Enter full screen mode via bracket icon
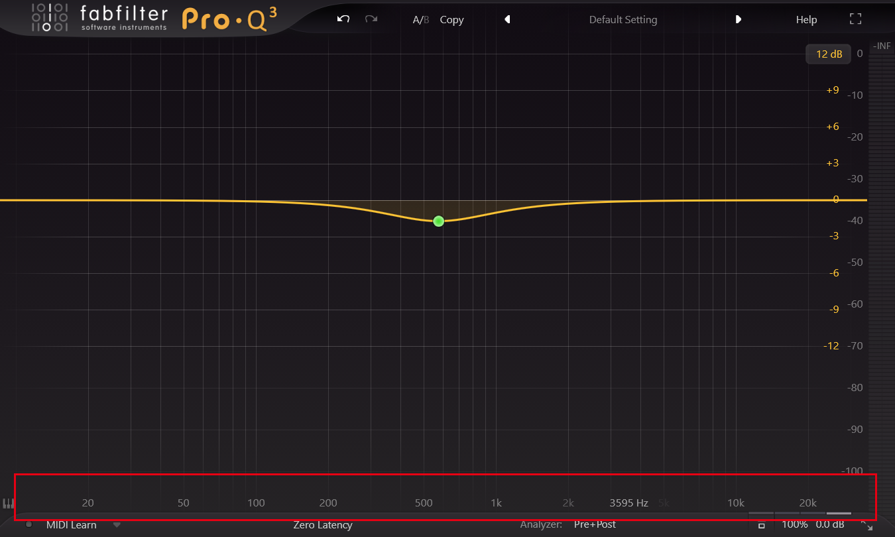Image resolution: width=895 pixels, height=537 pixels. [856, 19]
